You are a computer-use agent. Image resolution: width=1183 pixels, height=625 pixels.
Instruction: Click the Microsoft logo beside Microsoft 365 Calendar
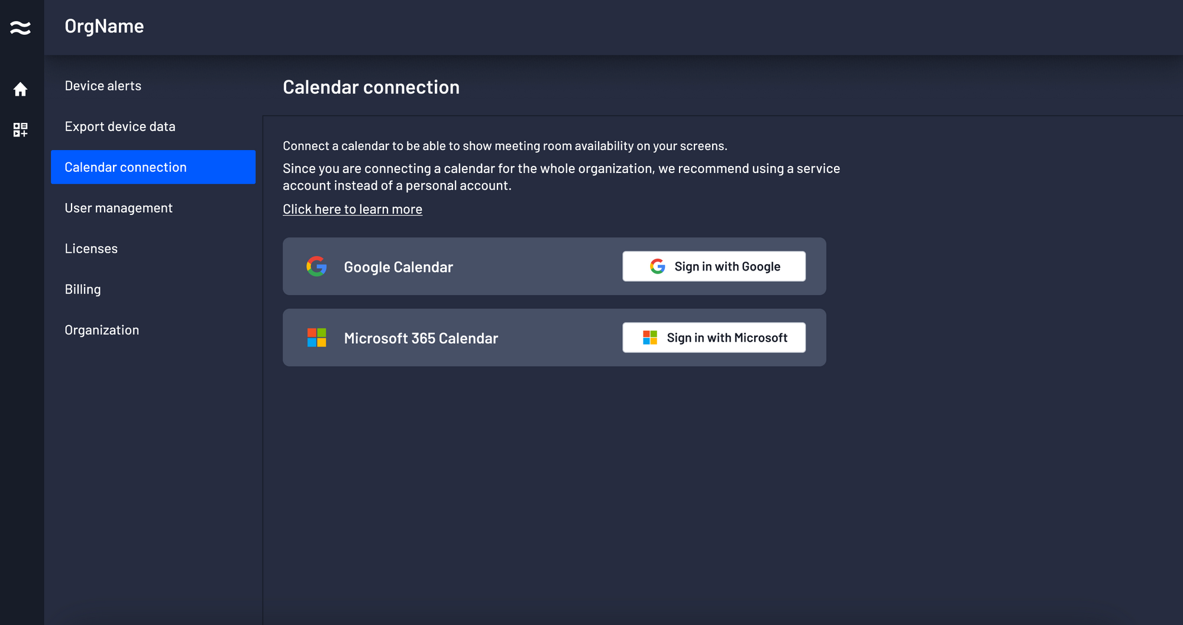[x=316, y=338]
